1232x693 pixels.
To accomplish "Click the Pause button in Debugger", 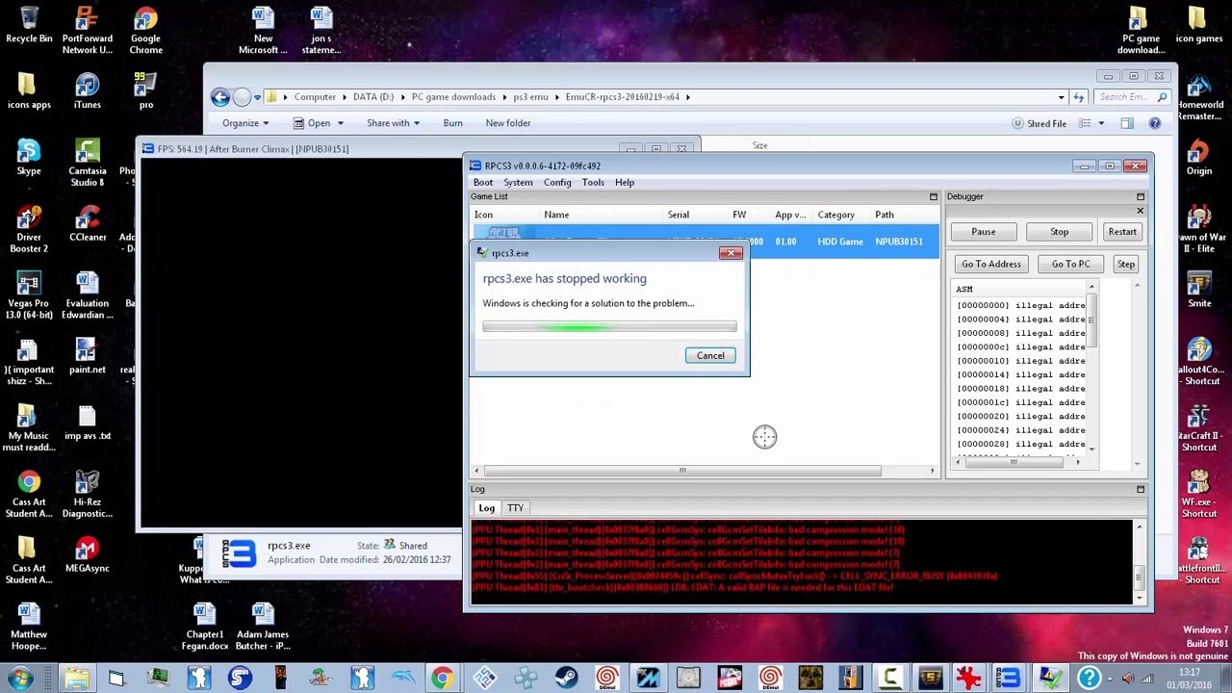I will pyautogui.click(x=984, y=232).
